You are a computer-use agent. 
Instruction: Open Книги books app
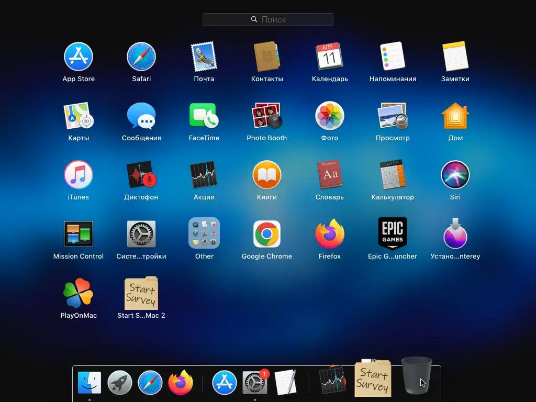click(x=266, y=175)
